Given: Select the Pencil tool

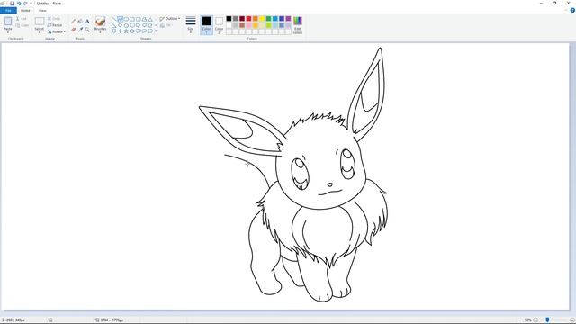Looking at the screenshot, I should click(73, 22).
